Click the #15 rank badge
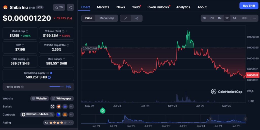The height and width of the screenshot is (130, 260). 40,7
